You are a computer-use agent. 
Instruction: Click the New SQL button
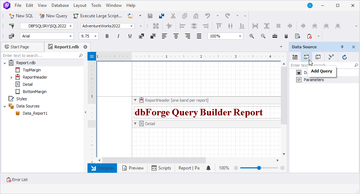tap(21, 16)
